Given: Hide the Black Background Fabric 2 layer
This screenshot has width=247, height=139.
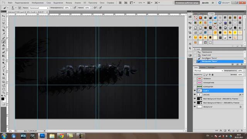Looking at the screenshot, I should [195, 103].
